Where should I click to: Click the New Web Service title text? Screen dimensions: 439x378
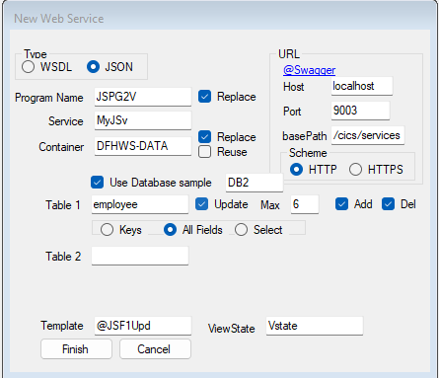click(59, 19)
